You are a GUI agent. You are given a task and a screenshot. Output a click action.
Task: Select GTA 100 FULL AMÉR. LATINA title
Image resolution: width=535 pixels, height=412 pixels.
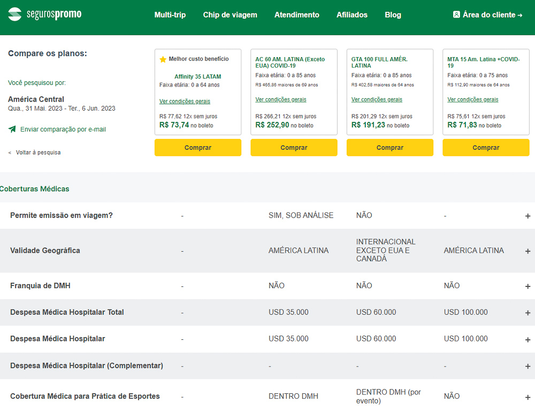pos(379,63)
